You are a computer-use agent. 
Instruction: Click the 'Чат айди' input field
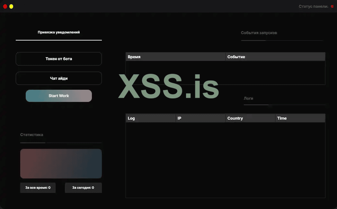(x=59, y=78)
